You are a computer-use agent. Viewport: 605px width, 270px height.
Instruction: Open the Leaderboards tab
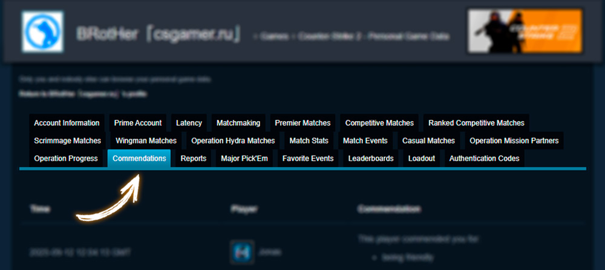coord(371,159)
